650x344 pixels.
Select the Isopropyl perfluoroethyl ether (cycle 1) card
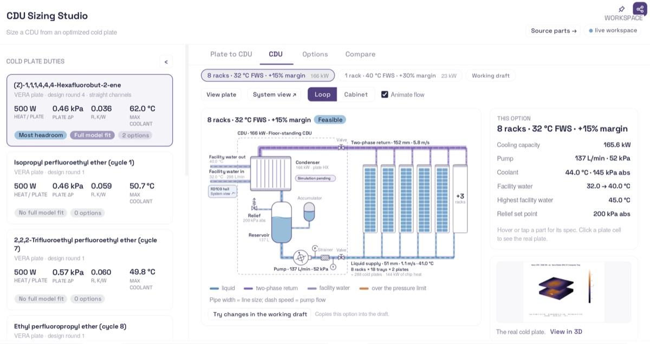coord(90,187)
